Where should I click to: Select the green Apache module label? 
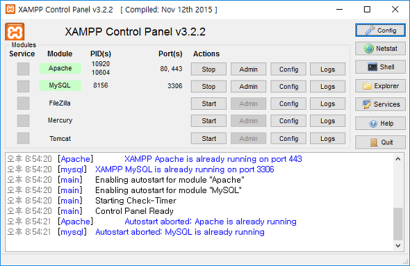coord(60,68)
